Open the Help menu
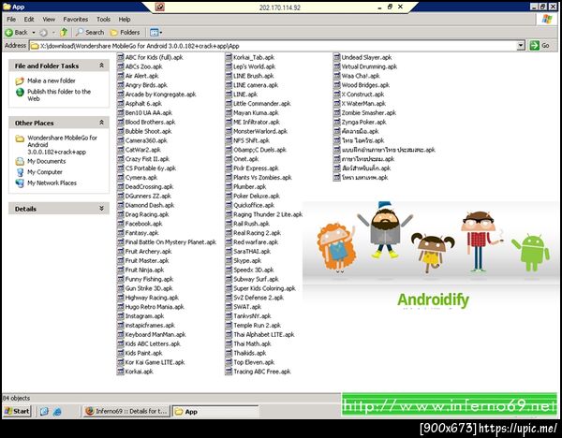 (125, 20)
